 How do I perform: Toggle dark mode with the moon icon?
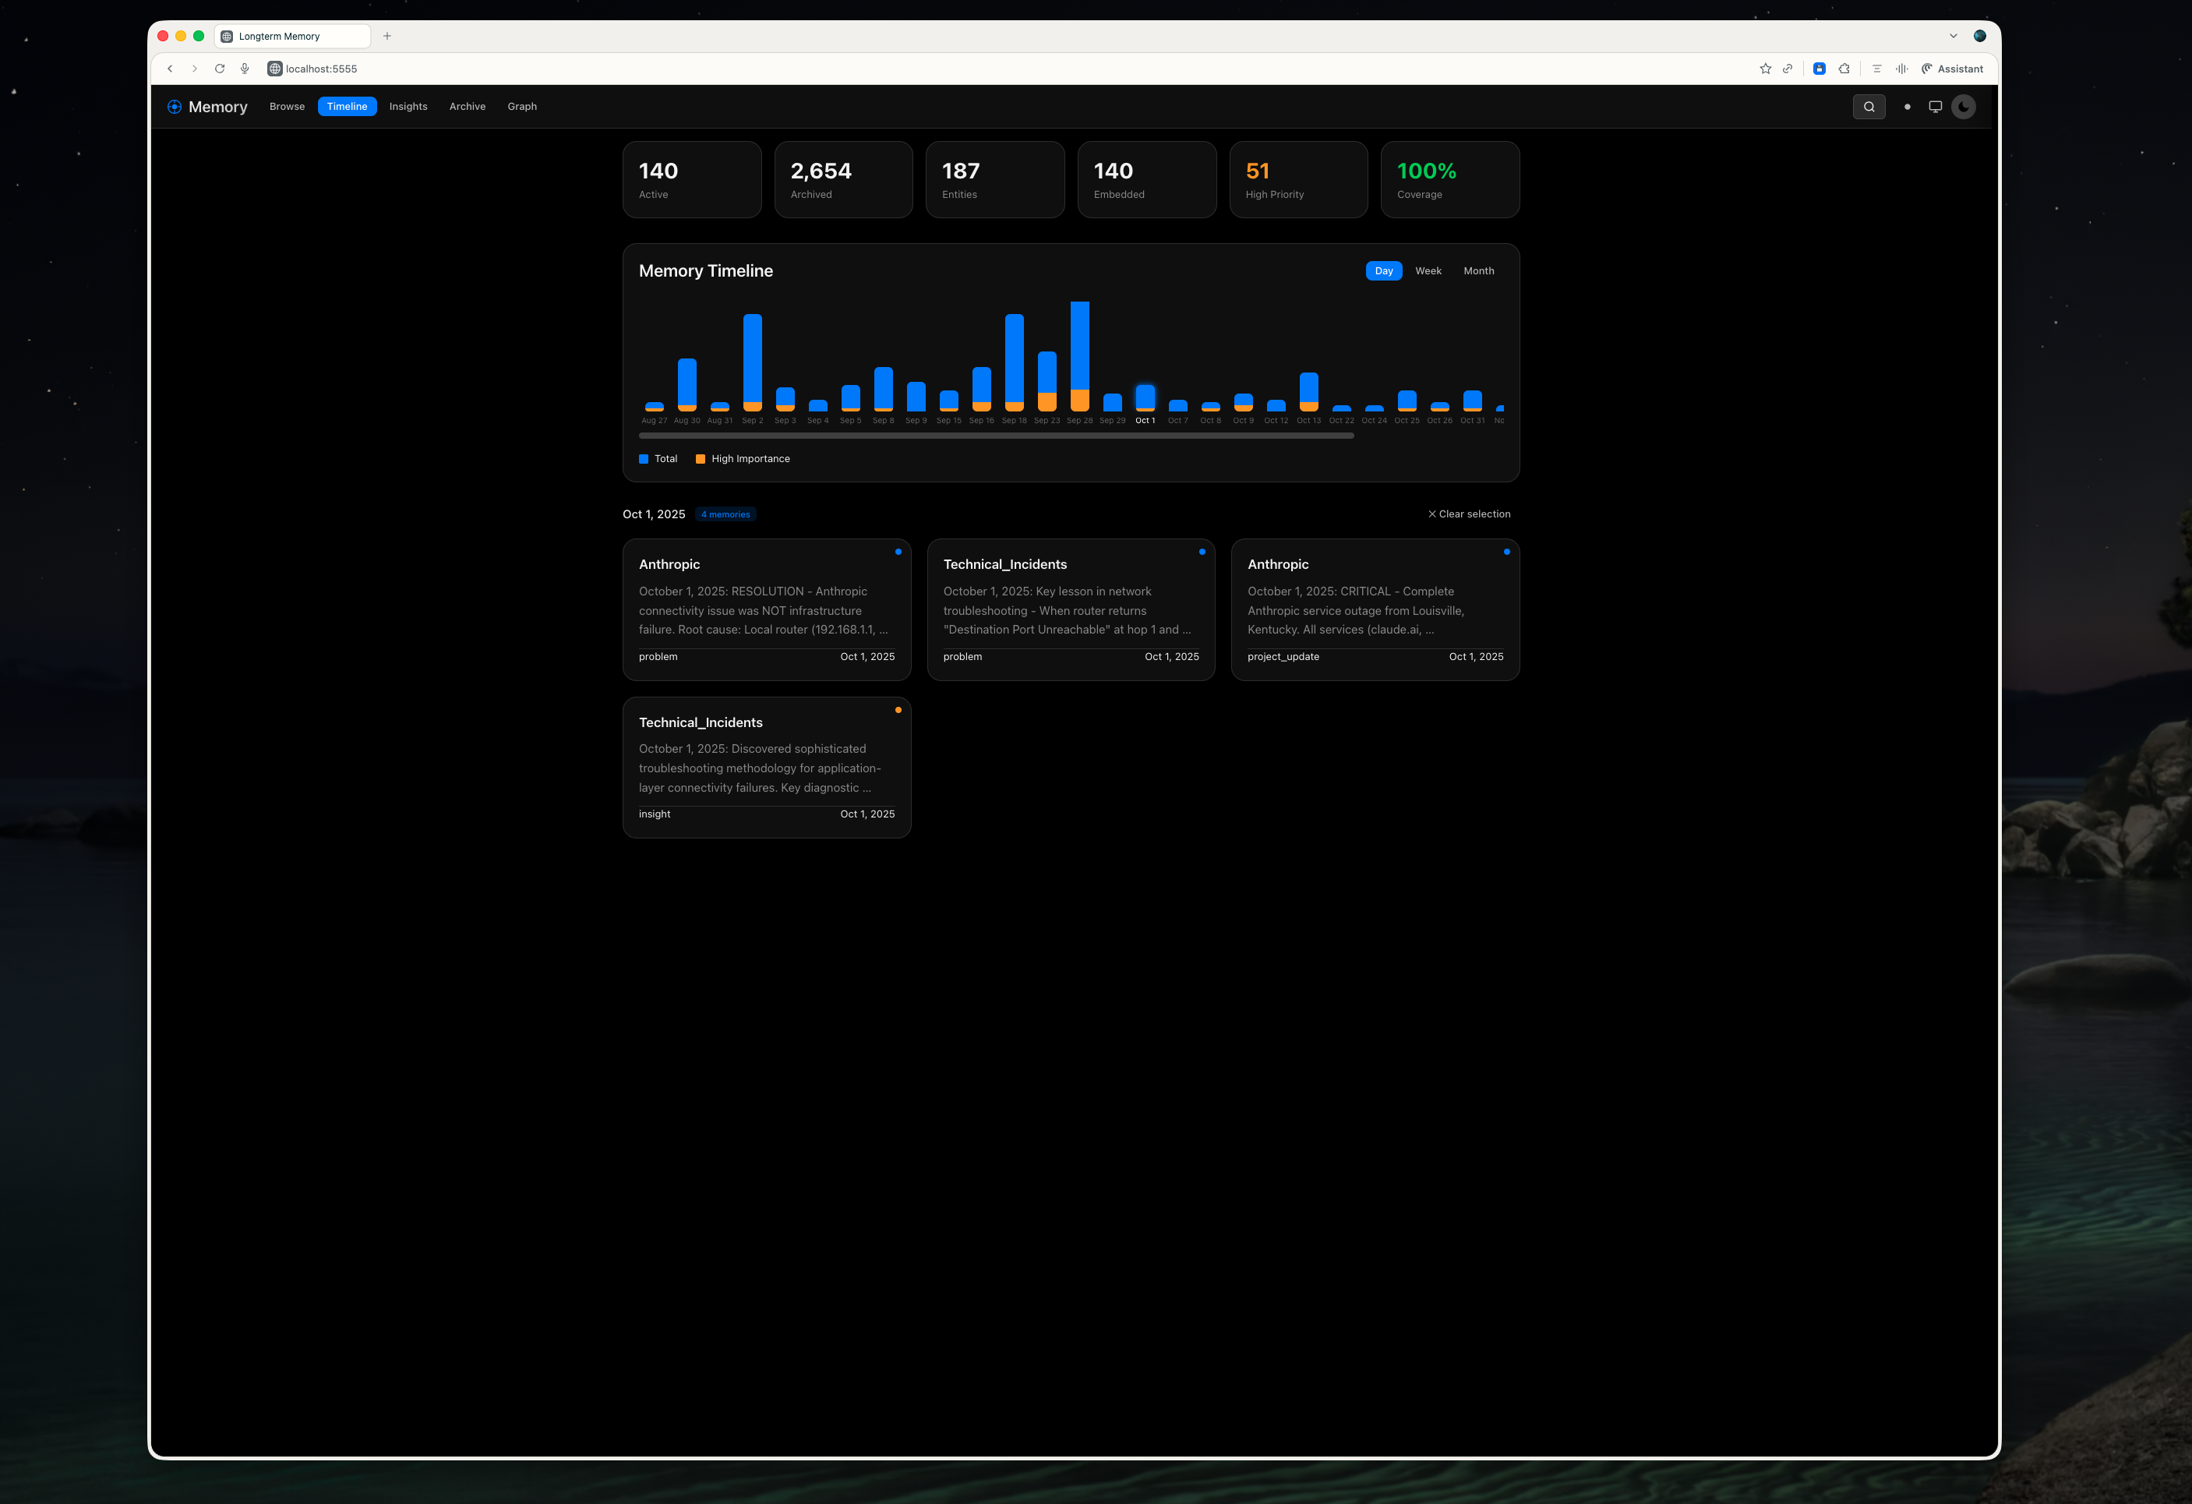[1964, 107]
